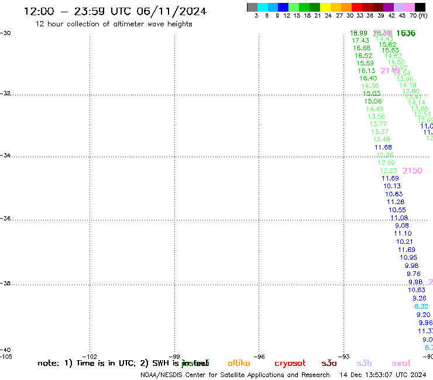The width and height of the screenshot is (433, 380).
Task: Click the pink pass number '2150'
Action: (x=413, y=171)
